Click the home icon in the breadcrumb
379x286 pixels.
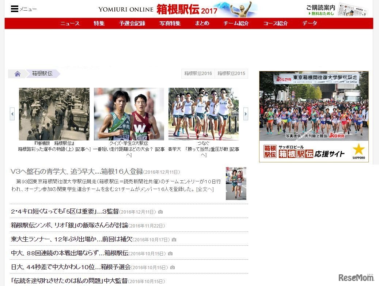tap(18, 74)
